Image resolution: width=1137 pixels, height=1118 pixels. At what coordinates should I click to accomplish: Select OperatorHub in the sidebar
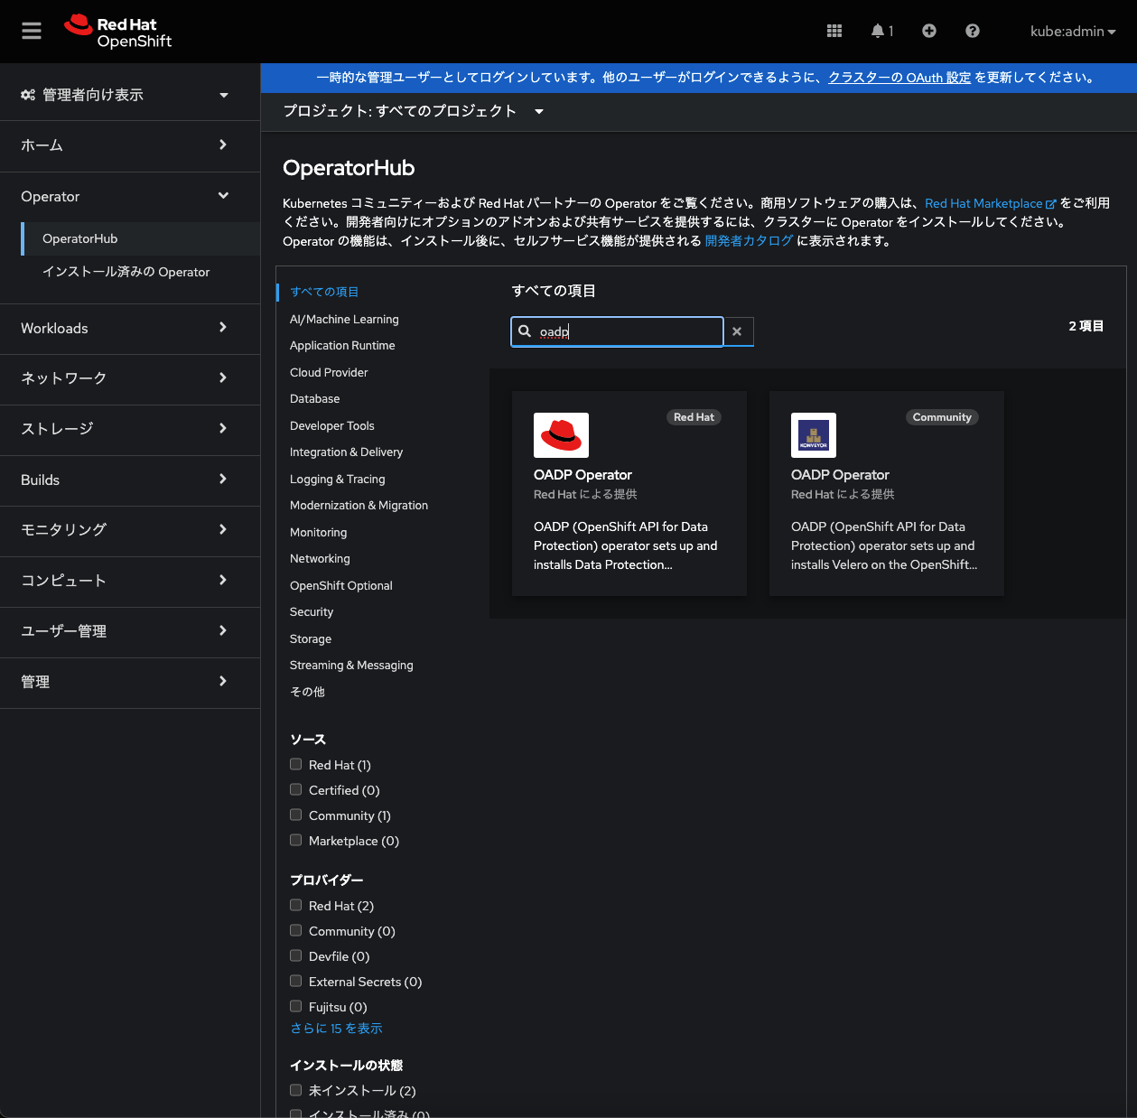(140, 238)
